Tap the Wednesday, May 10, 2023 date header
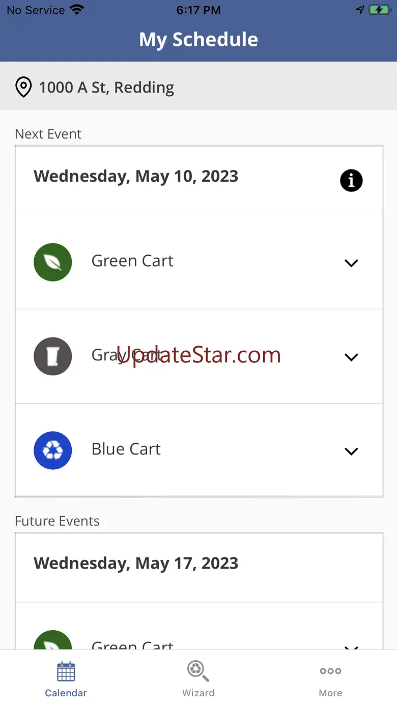The image size is (397, 706). [136, 176]
